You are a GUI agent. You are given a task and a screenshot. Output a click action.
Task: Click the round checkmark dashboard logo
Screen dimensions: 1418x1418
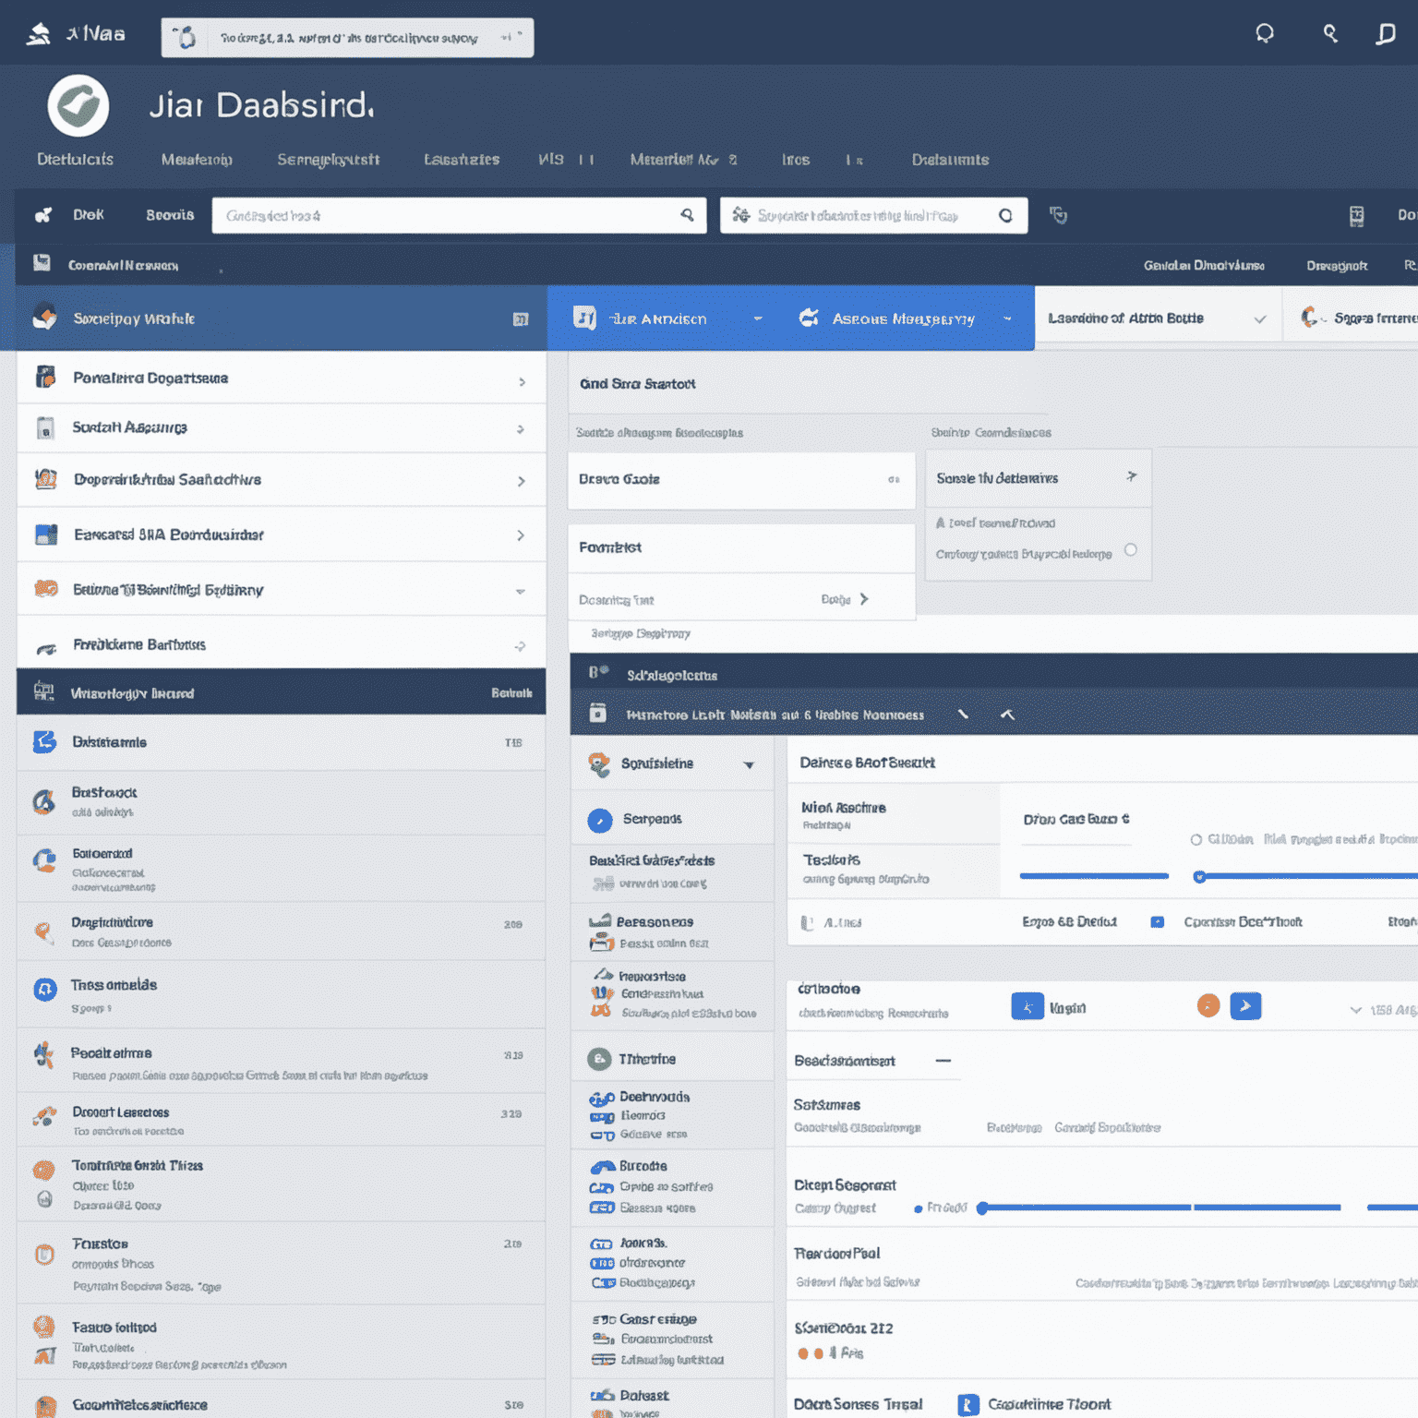78,105
